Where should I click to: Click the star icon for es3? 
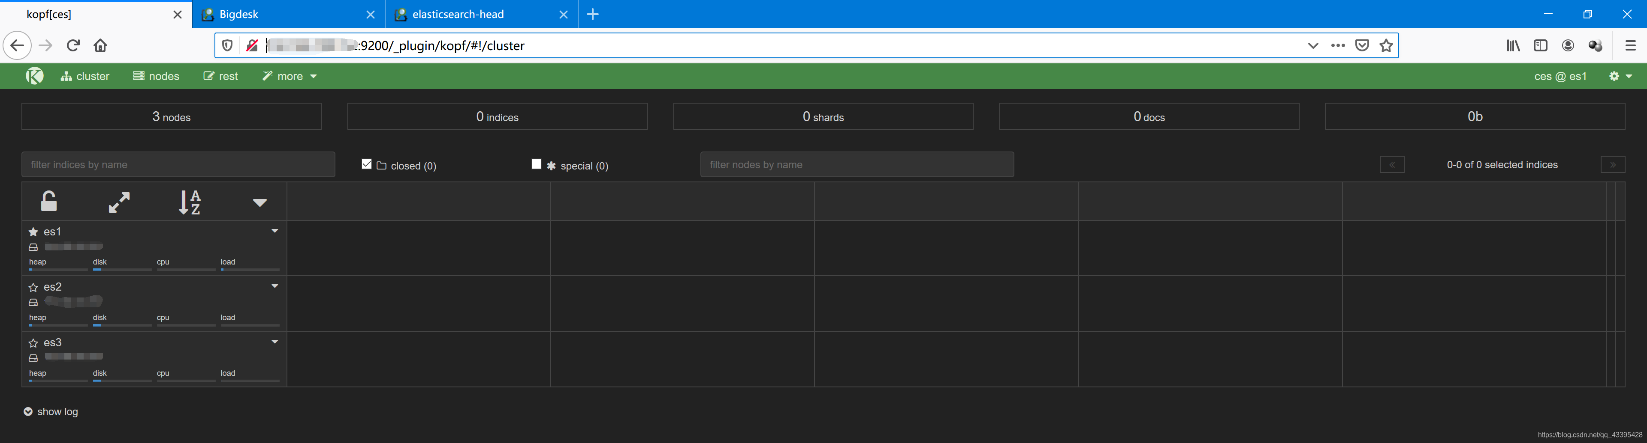(x=33, y=343)
